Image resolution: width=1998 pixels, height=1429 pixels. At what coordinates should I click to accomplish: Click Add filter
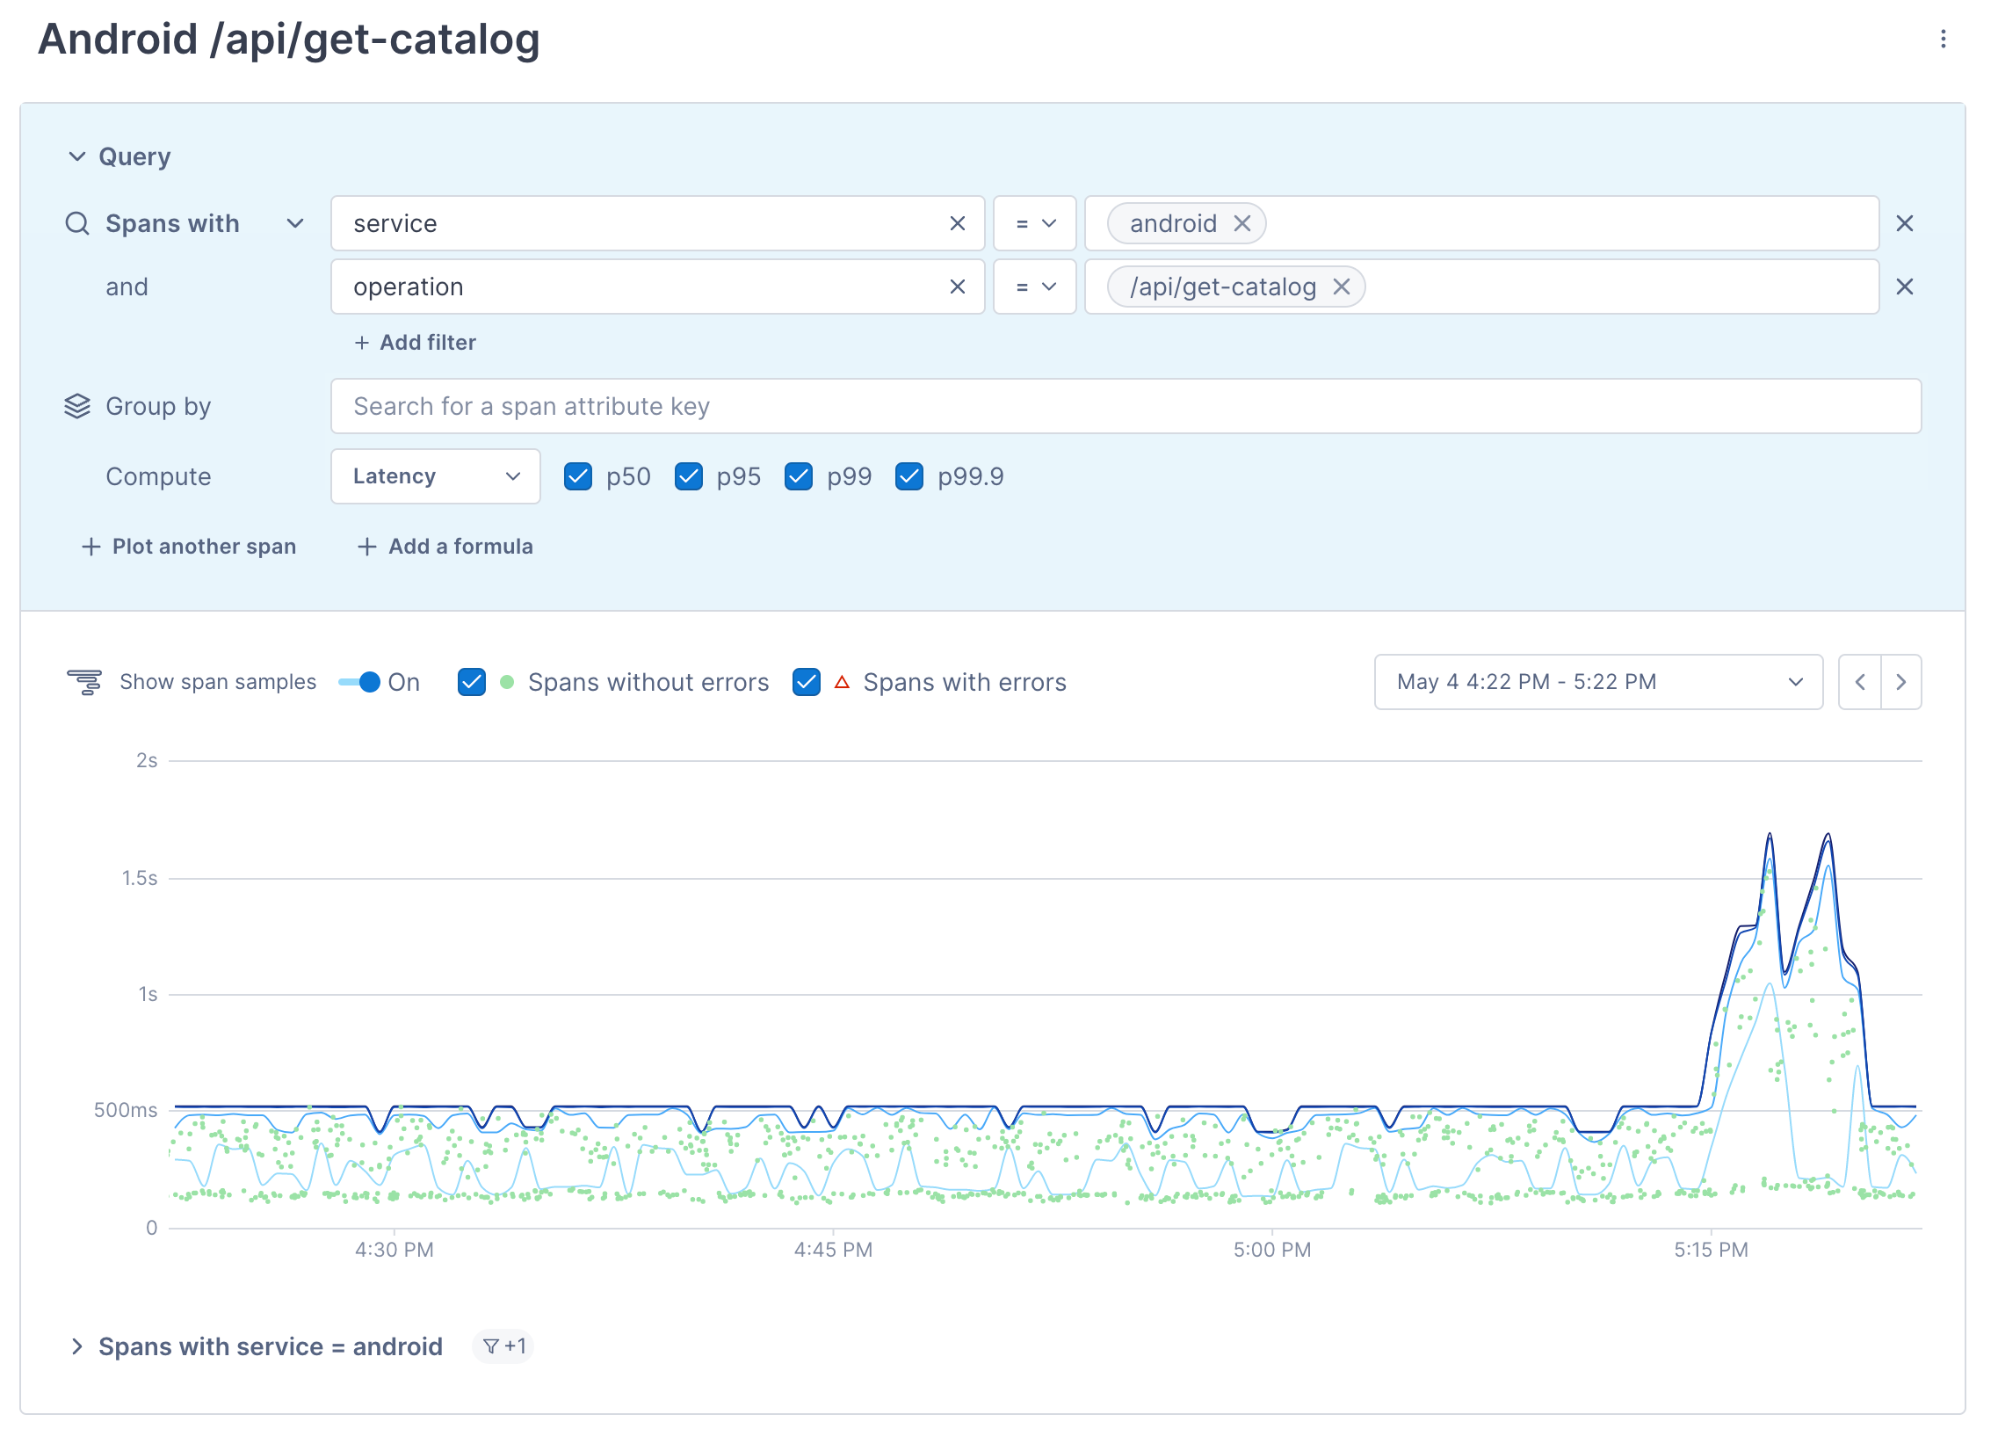coord(416,343)
